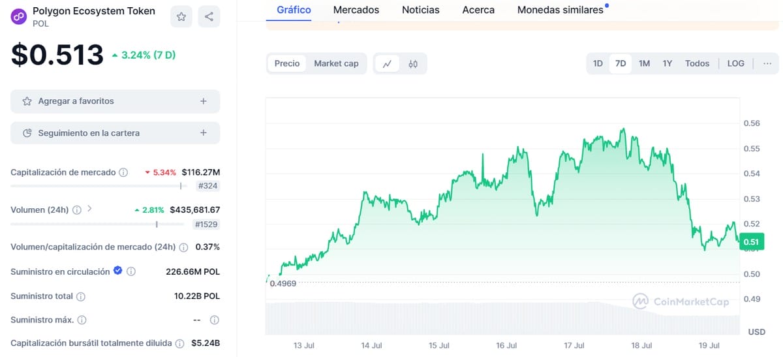Open the Mercados tab
The height and width of the screenshot is (357, 783).
[356, 10]
